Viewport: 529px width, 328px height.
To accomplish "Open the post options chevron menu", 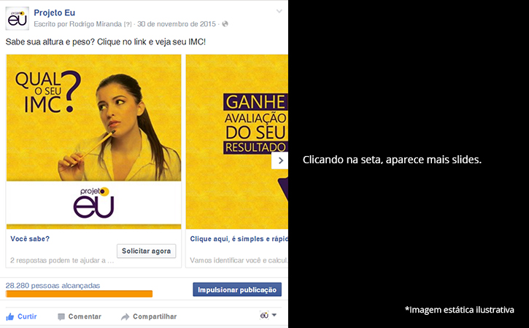I will click(x=279, y=11).
